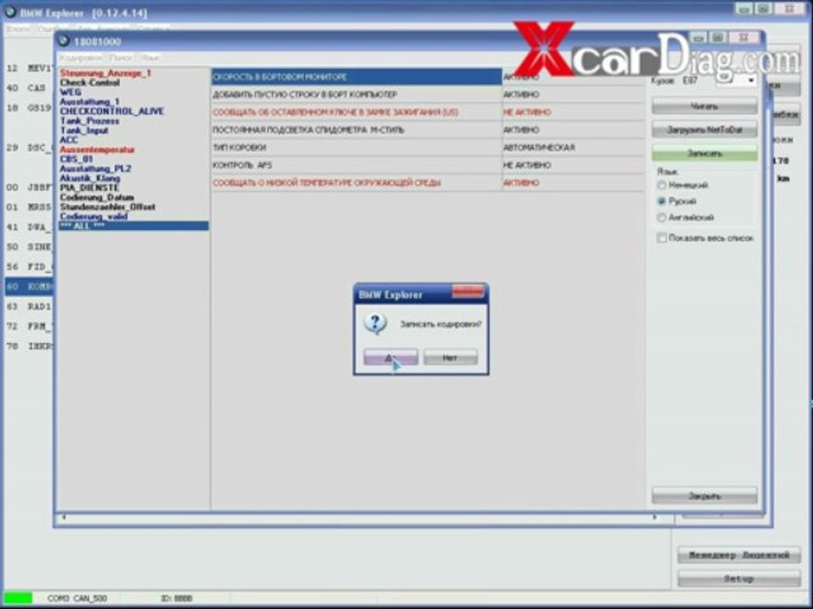Select Stundenzaehler_Offset in the list
Image resolution: width=813 pixels, height=609 pixels.
click(108, 206)
